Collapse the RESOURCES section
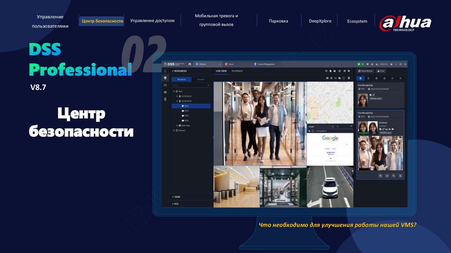This screenshot has height=253, width=451. coord(173,71)
